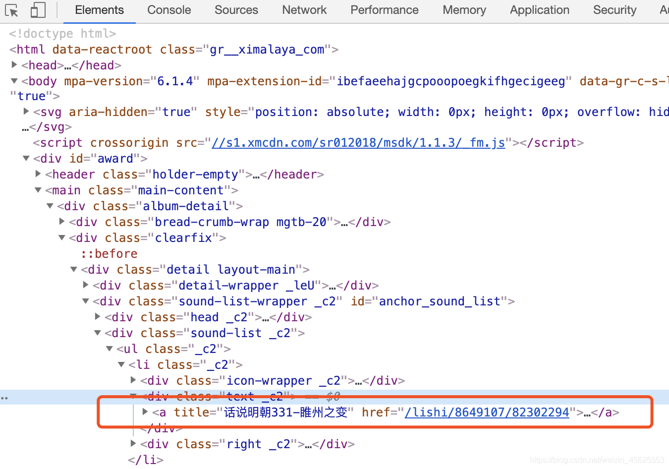Collapse the div clearfix node
This screenshot has height=469, width=669.
coord(62,237)
